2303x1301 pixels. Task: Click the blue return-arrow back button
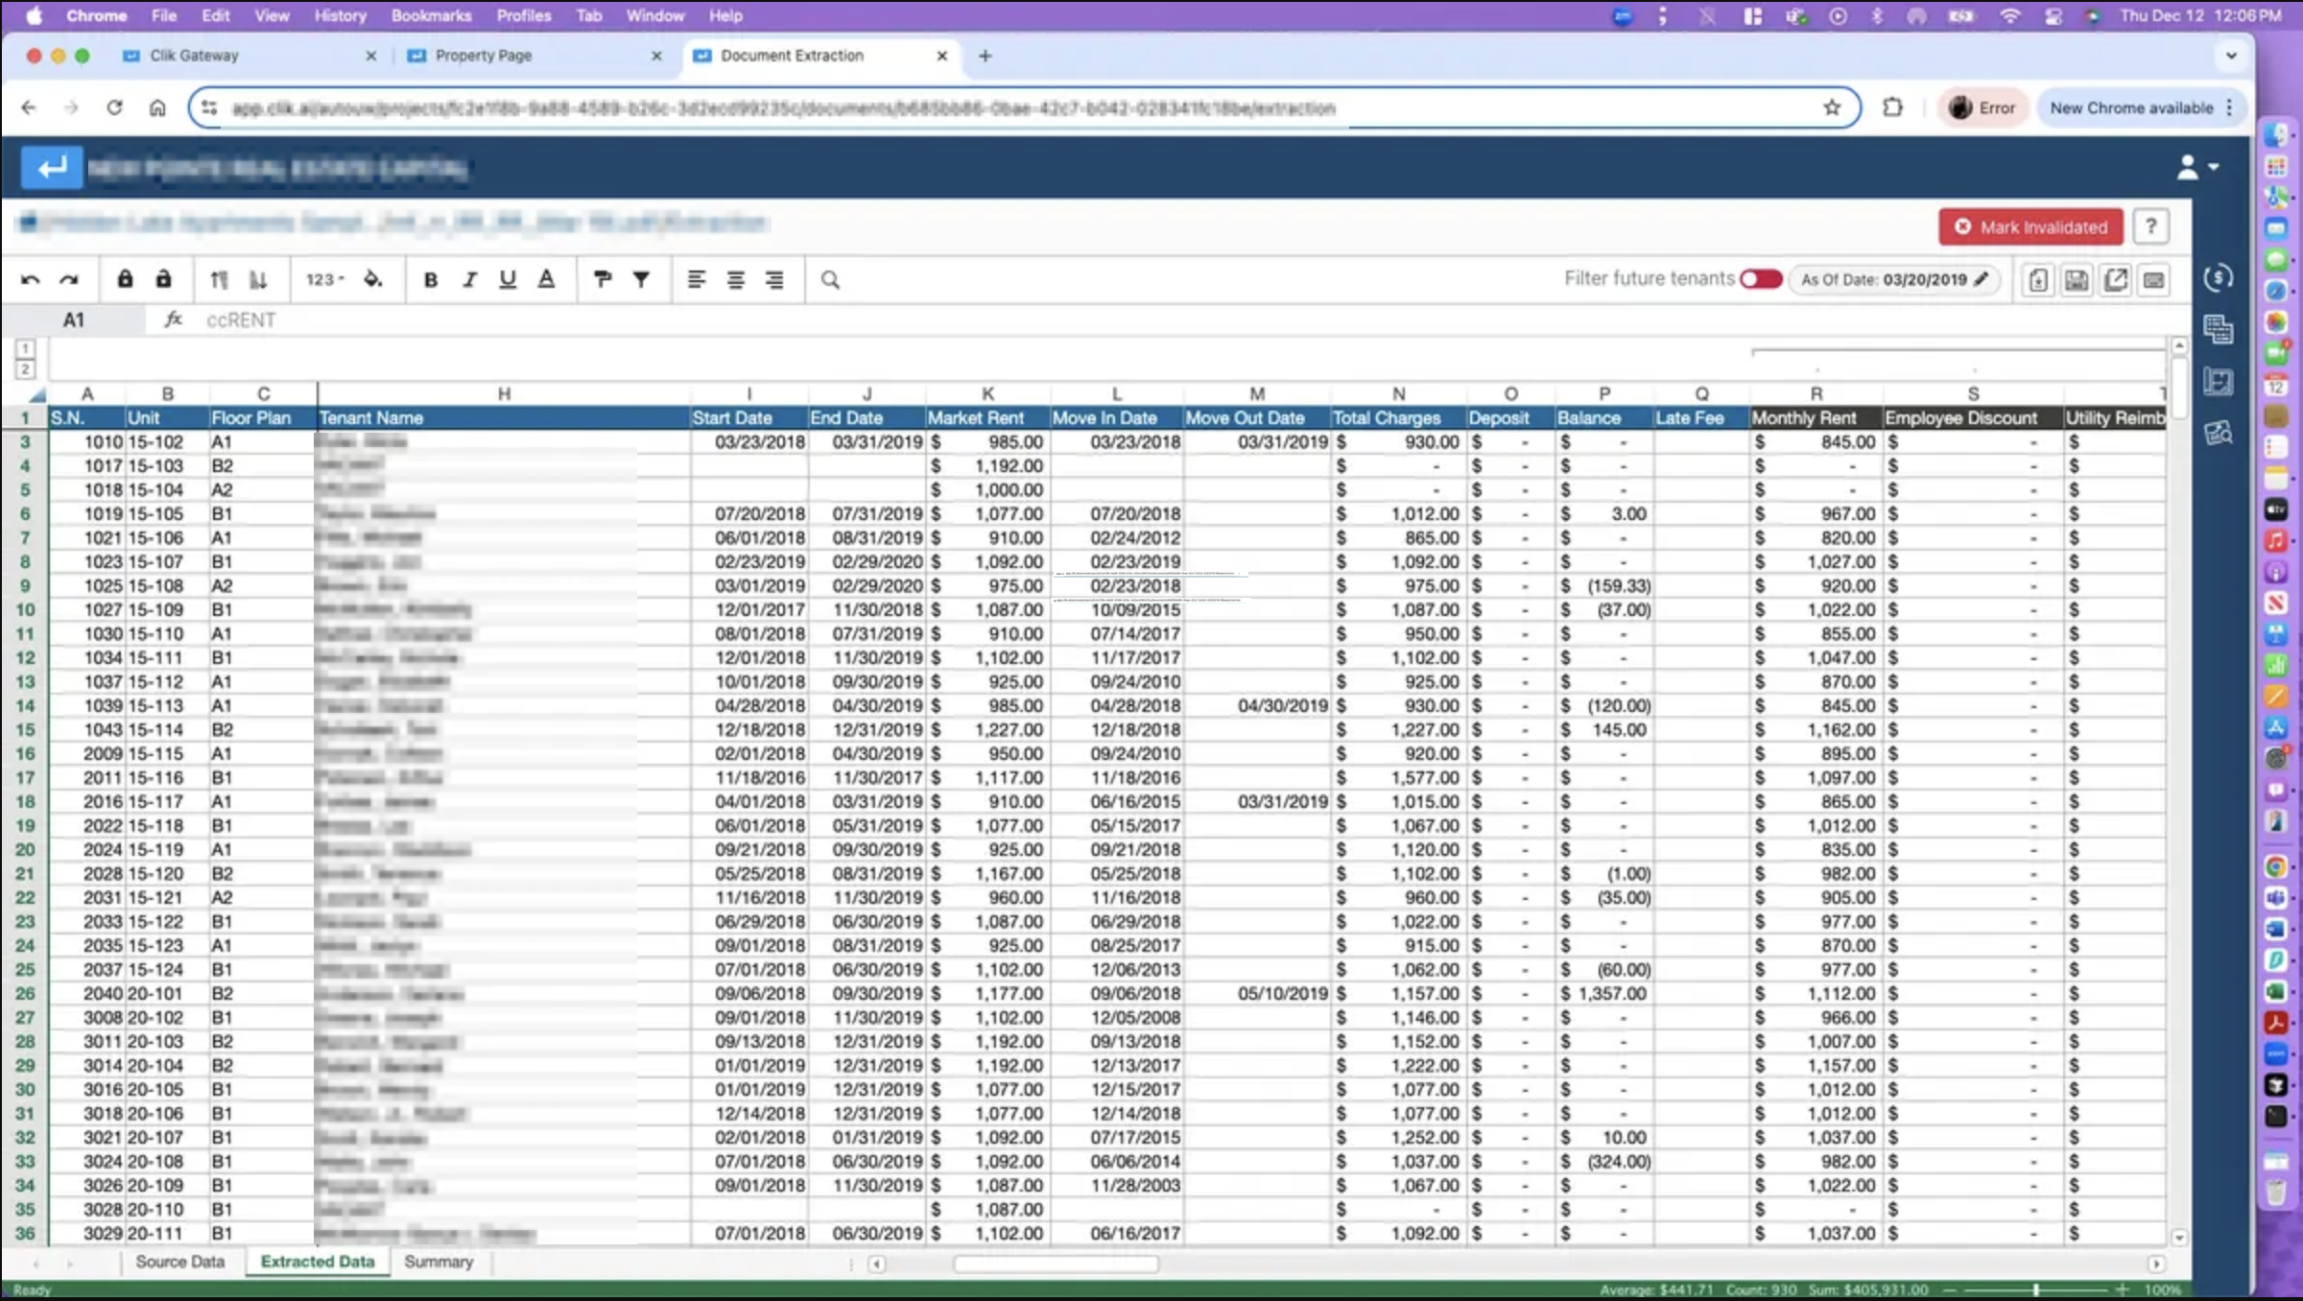coord(52,167)
